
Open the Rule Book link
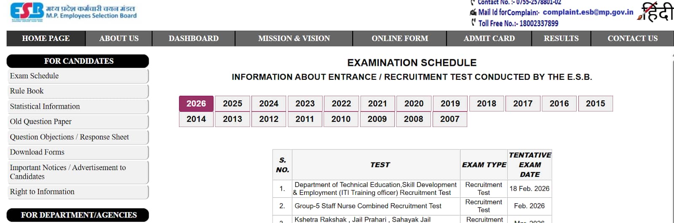click(27, 91)
